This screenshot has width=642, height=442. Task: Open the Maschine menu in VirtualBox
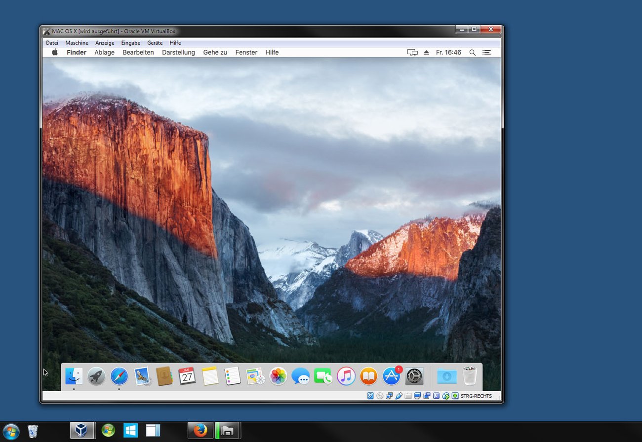pos(77,43)
